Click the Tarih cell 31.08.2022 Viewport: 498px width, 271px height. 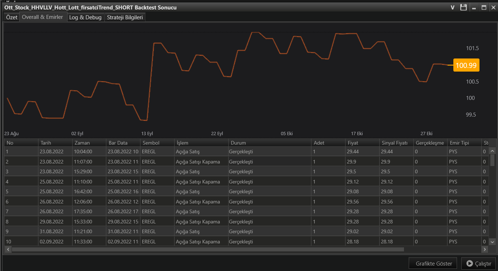click(x=55, y=231)
